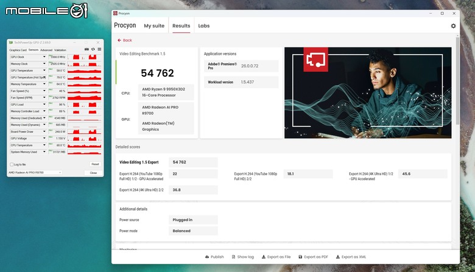Click the Adobe Premiere Pro version 26.0.0.72
This screenshot has height=272, width=475.
250,66
